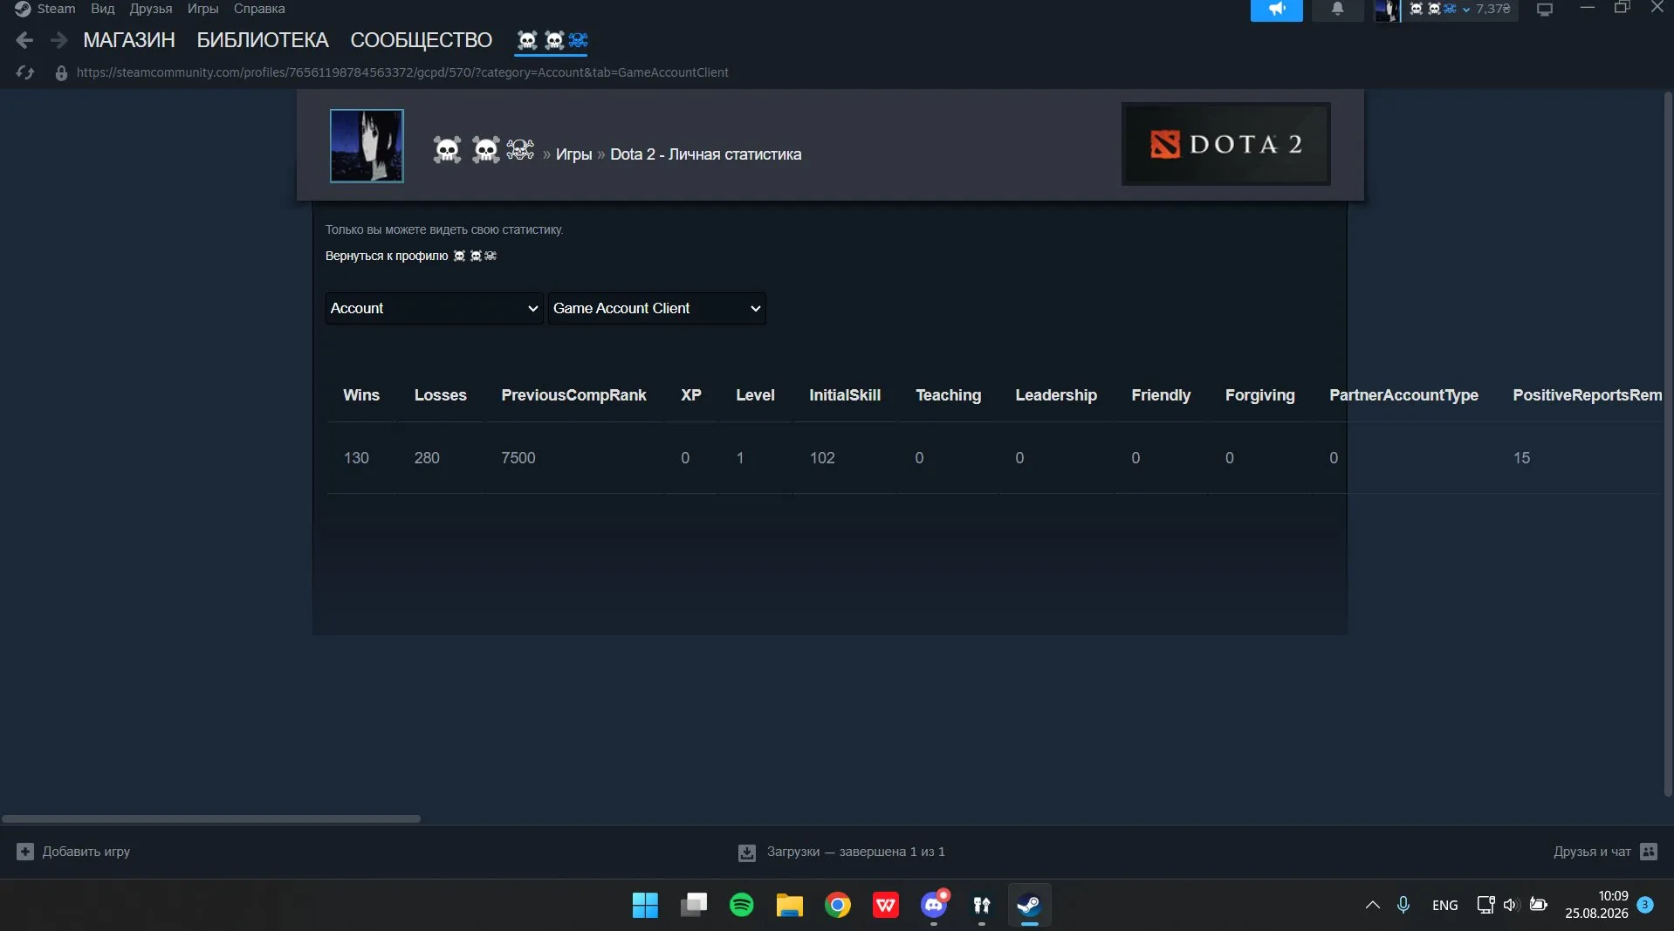Viewport: 1674px width, 931px height.
Task: Open Google Chrome from the taskbar
Action: click(x=838, y=905)
